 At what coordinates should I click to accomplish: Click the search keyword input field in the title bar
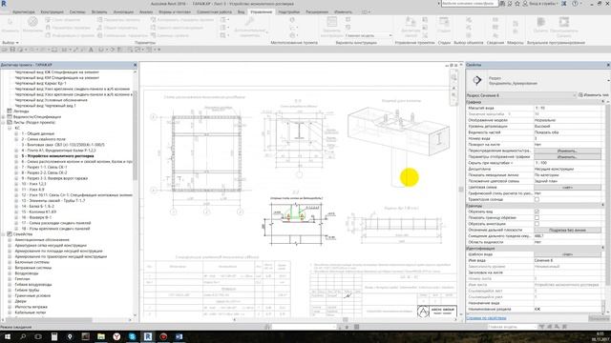(x=470, y=4)
